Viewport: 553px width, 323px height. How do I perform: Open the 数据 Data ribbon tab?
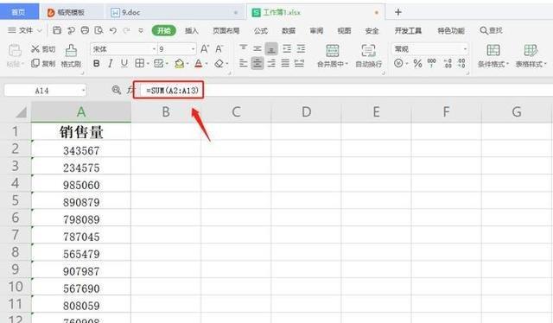(289, 31)
